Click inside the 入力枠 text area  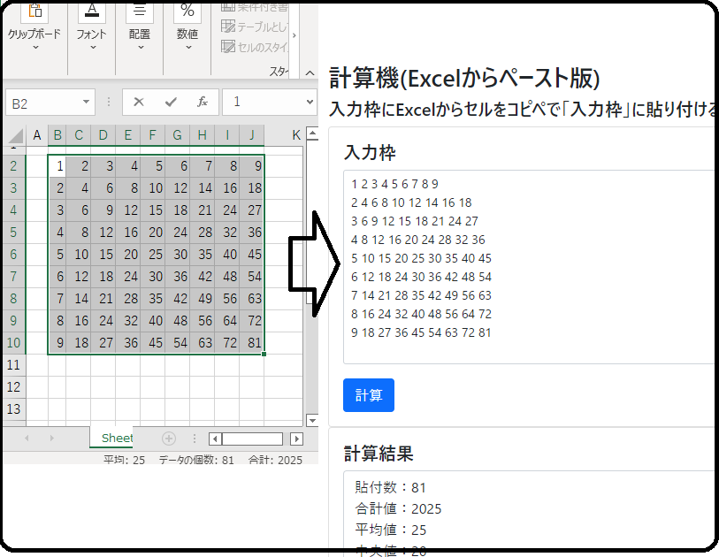(x=531, y=265)
